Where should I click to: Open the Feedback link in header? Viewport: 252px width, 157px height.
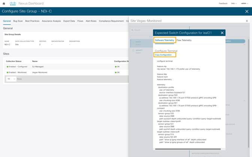tap(223, 3)
